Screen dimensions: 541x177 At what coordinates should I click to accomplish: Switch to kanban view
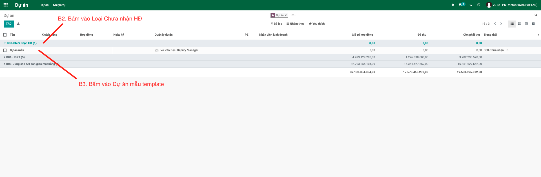[x=519, y=24]
